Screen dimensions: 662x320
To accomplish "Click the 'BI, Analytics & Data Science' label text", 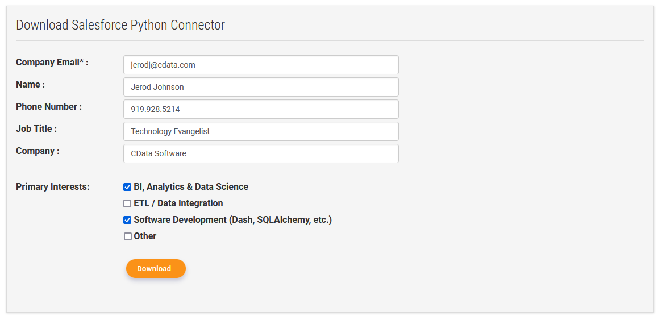I will (191, 187).
